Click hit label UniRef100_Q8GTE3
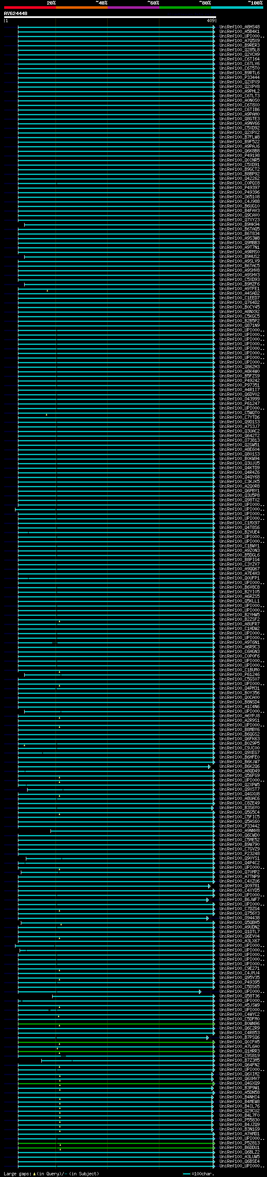267x1177 pixels. (x=239, y=119)
